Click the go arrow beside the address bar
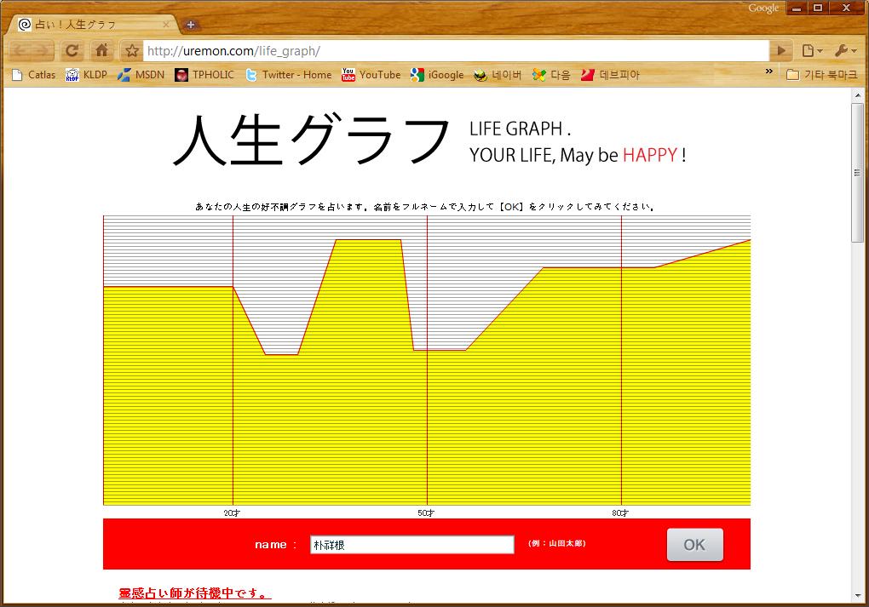This screenshot has height=607, width=869. pyautogui.click(x=781, y=51)
